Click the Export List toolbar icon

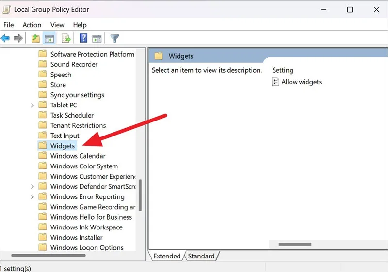point(66,38)
